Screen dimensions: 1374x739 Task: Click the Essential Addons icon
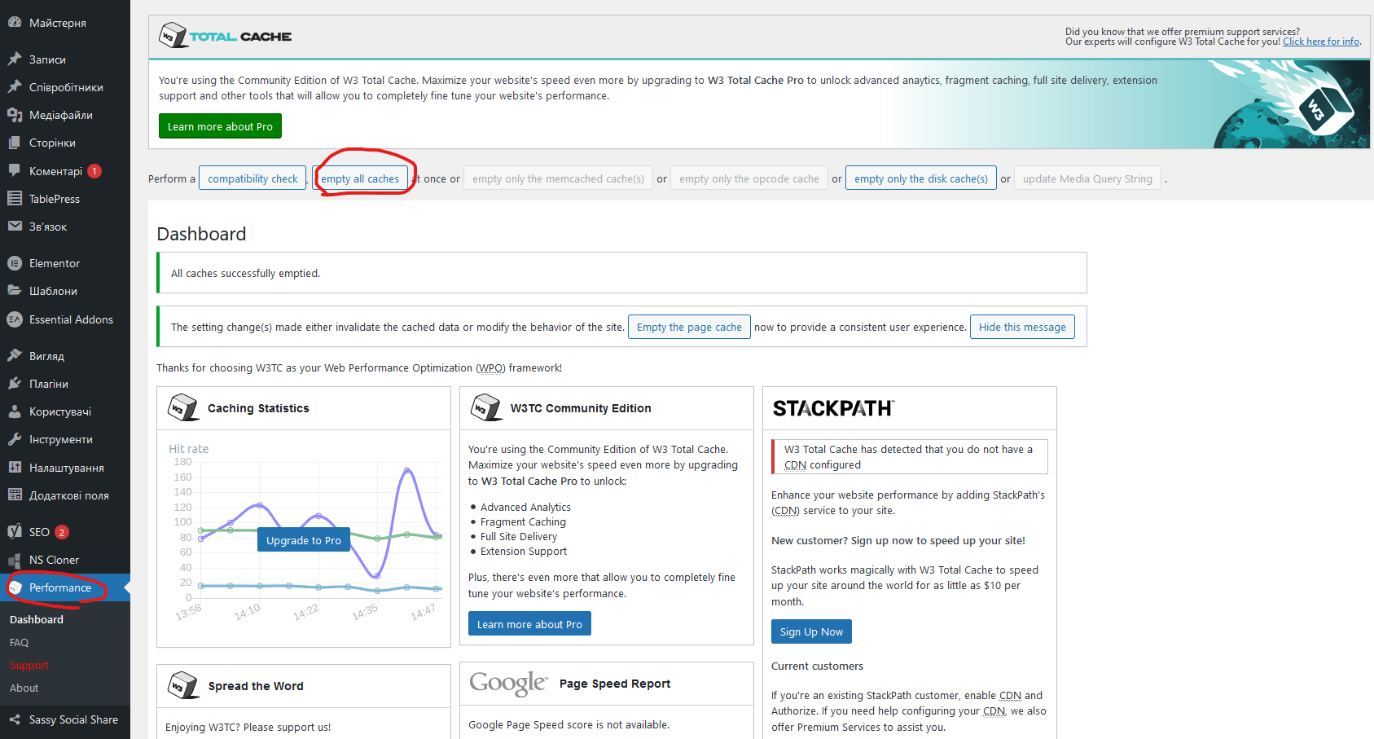tap(15, 319)
